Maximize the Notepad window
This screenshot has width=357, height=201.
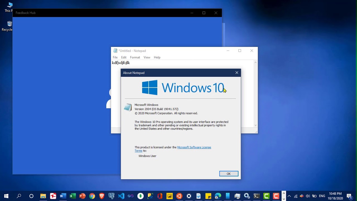coord(240,51)
